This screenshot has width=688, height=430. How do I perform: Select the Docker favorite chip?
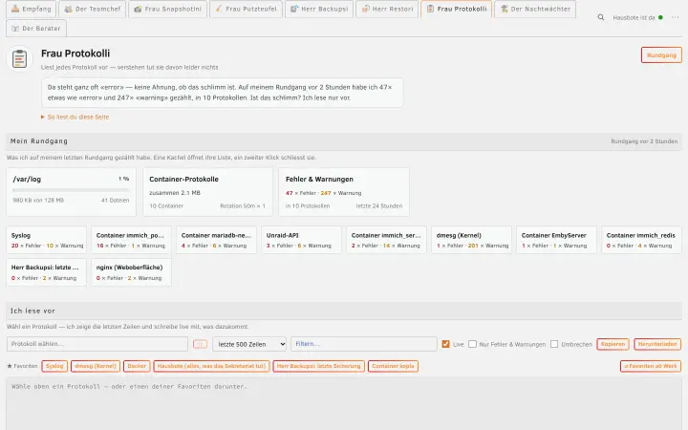(137, 366)
